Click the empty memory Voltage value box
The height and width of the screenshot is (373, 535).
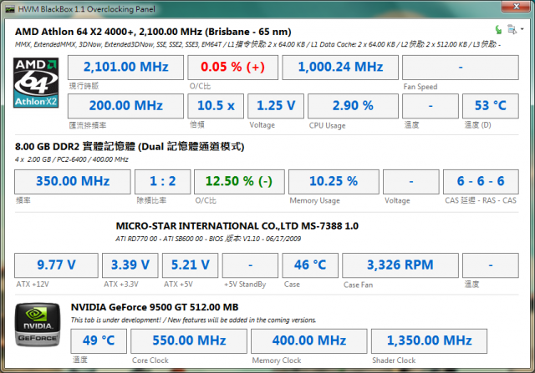pos(411,182)
